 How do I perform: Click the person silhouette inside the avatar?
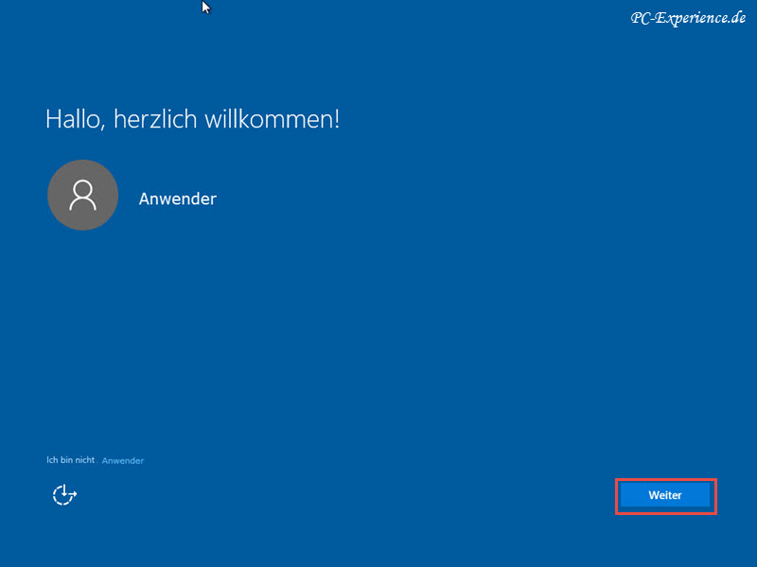click(83, 196)
